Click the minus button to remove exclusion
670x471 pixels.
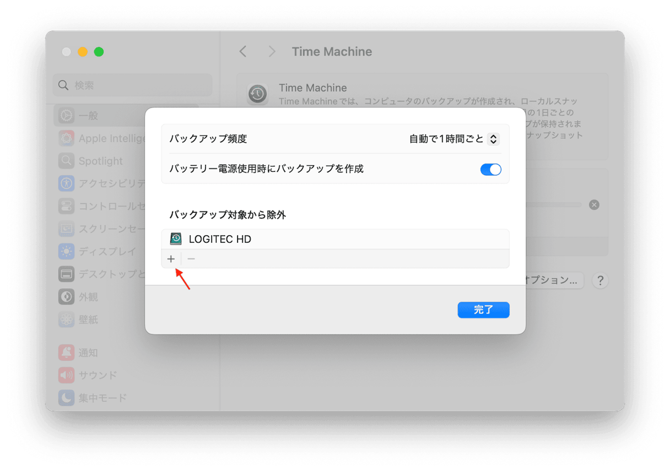(191, 259)
